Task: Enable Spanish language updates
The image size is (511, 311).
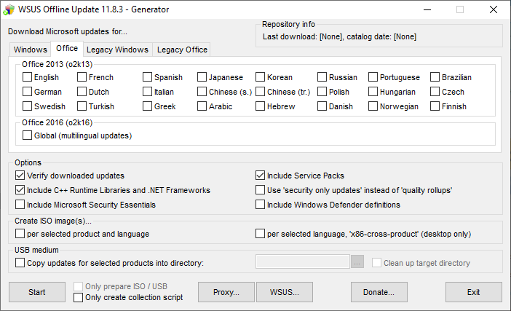Action: point(147,77)
